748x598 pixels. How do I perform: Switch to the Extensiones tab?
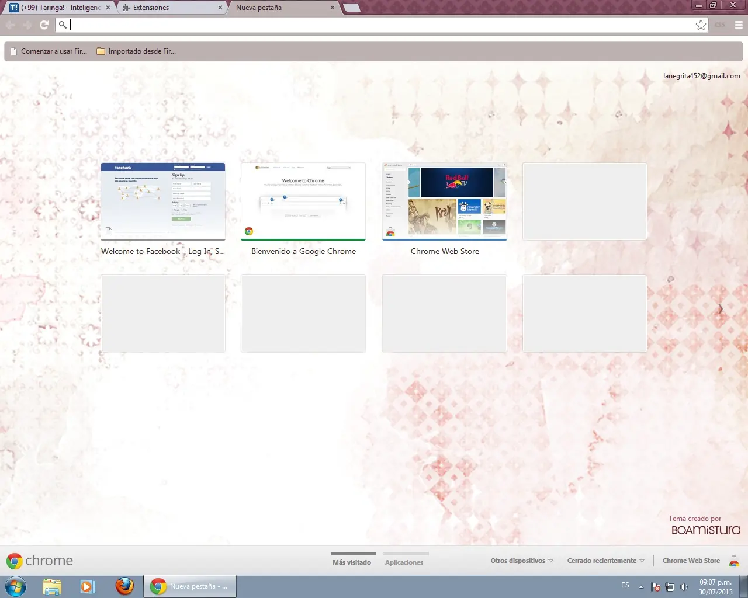pyautogui.click(x=172, y=8)
